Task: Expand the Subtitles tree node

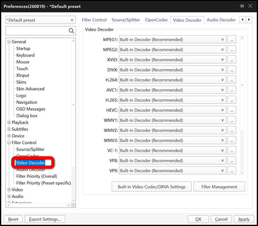Action: click(x=9, y=129)
